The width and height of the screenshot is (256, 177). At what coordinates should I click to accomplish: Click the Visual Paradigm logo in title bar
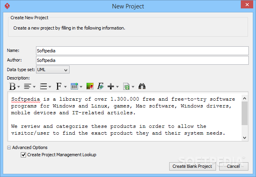[x=7, y=6]
